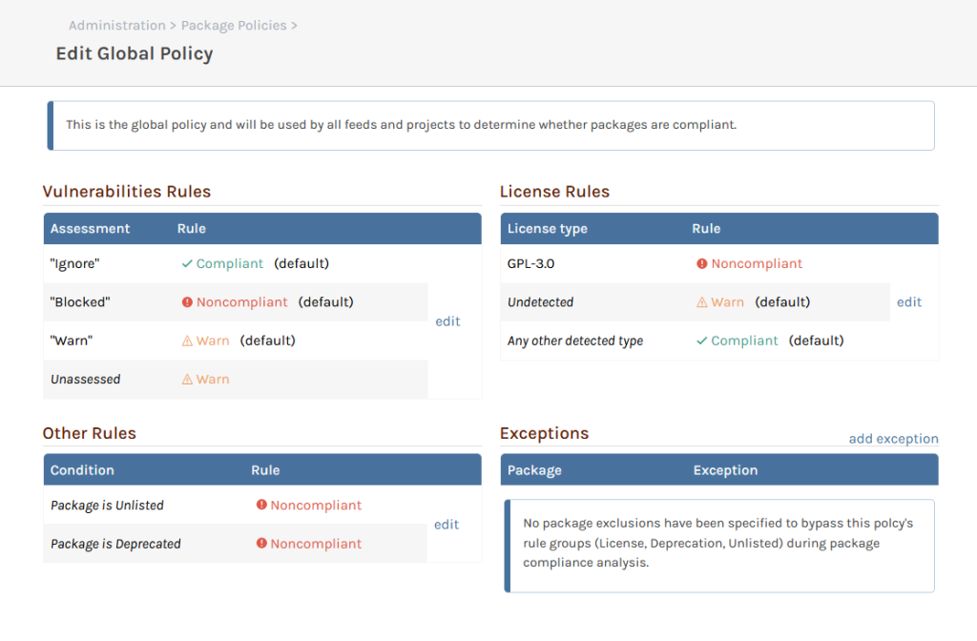
Task: Click the Assessment column header
Action: (x=90, y=229)
